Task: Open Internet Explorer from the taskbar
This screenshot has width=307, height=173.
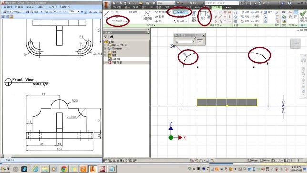Action: point(36,169)
